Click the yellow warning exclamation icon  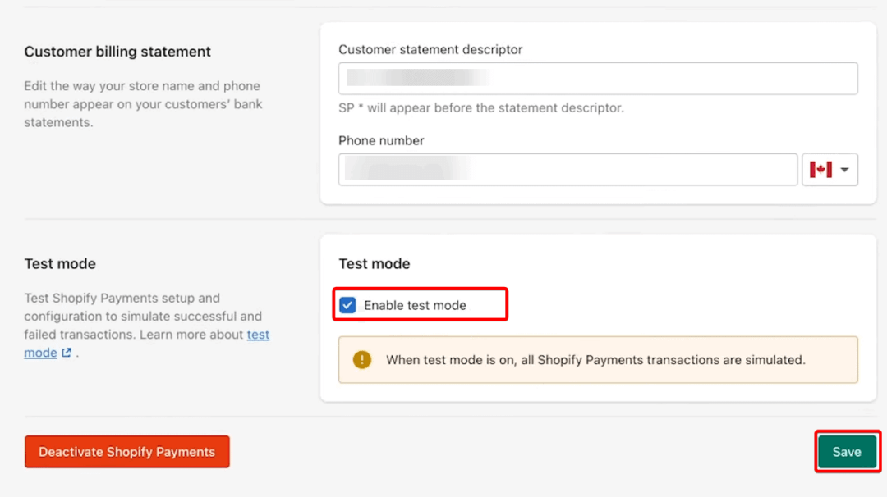pos(361,359)
